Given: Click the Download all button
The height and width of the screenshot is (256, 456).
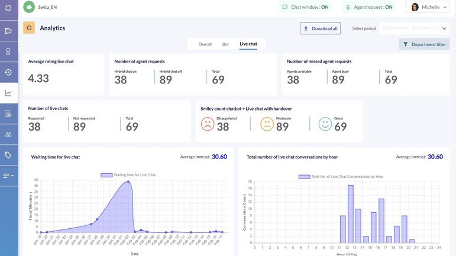Looking at the screenshot, I should coord(320,28).
